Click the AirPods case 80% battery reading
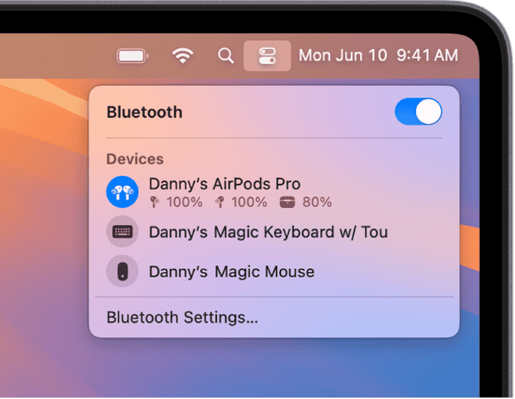 [x=306, y=203]
